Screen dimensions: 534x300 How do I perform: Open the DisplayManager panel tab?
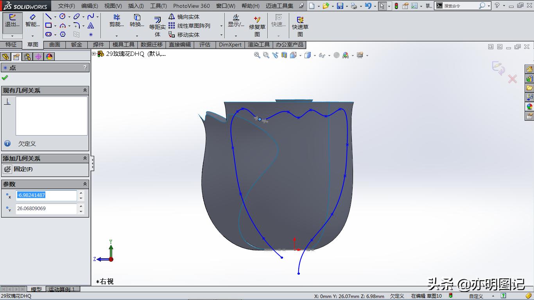point(49,56)
